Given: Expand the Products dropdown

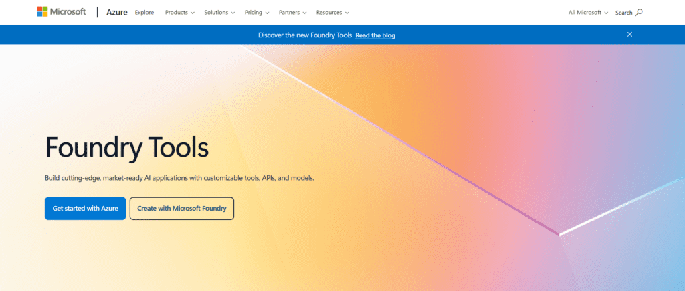Looking at the screenshot, I should point(179,13).
